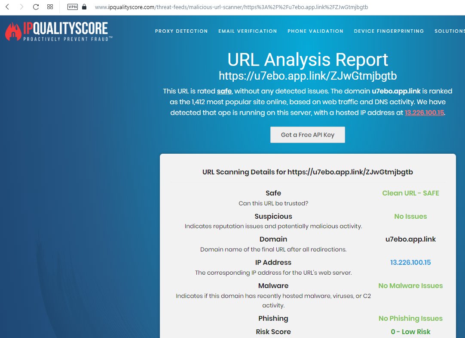Click 'URL Scanning Details for' card heading

point(308,172)
